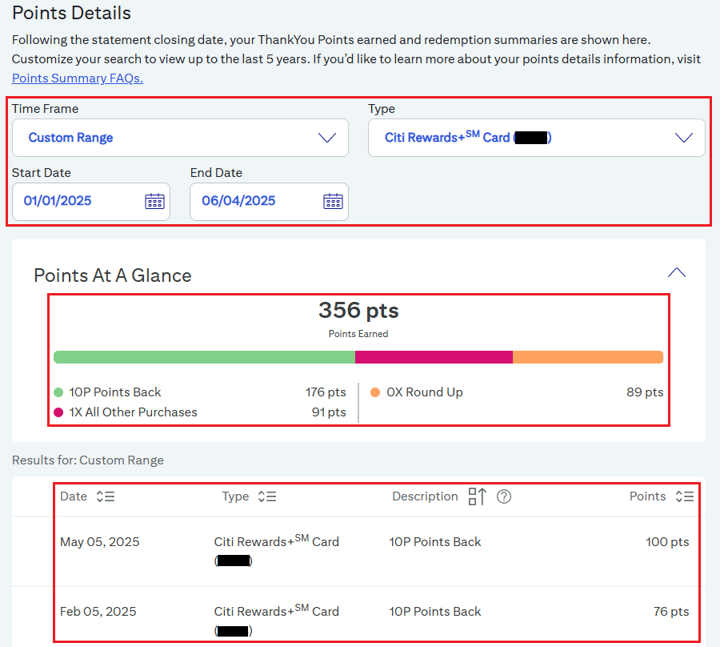Sort results by the Type column icon

tap(267, 496)
